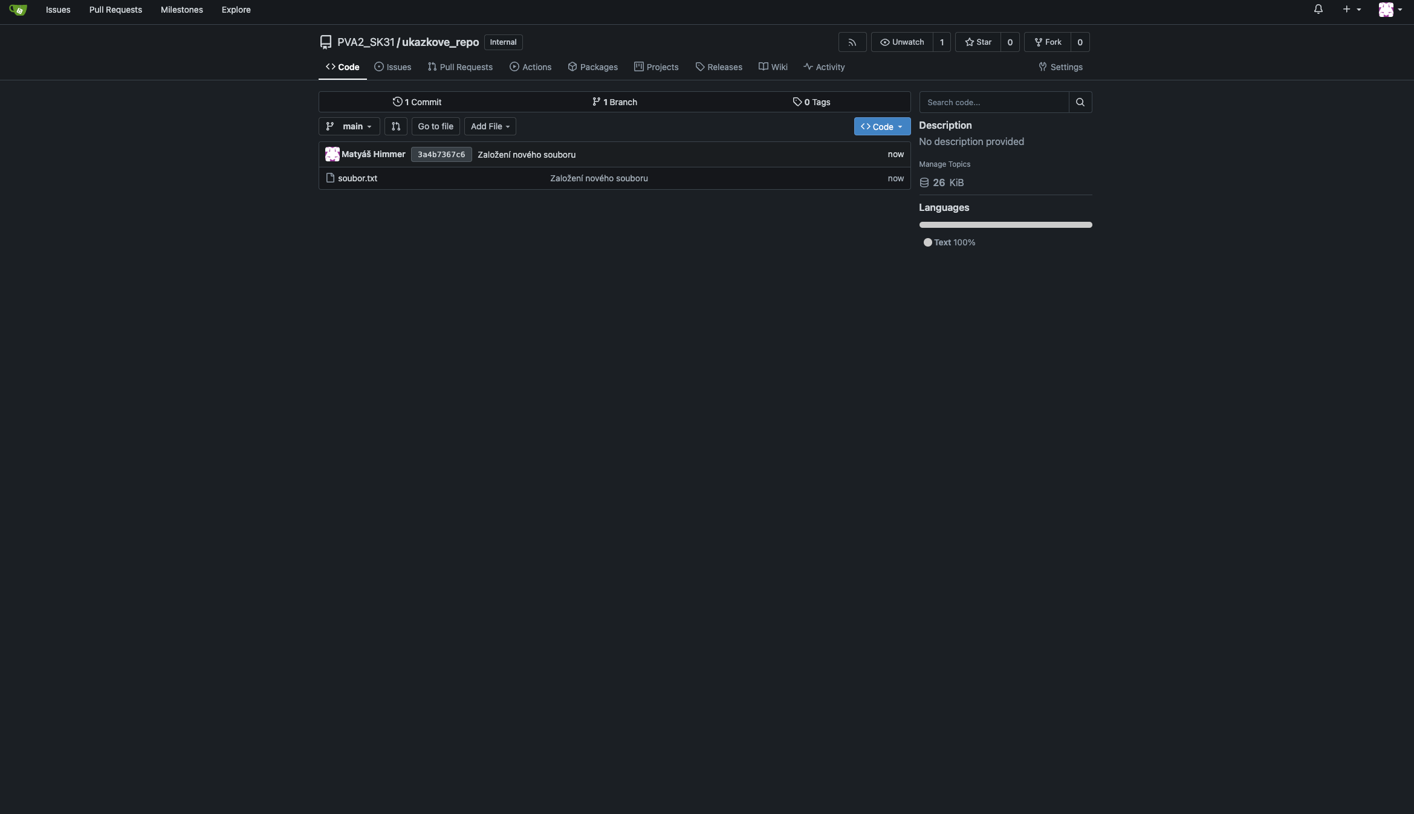Fork the ukazkove_repo repository
Screen dimensions: 1414x814
(1048, 42)
